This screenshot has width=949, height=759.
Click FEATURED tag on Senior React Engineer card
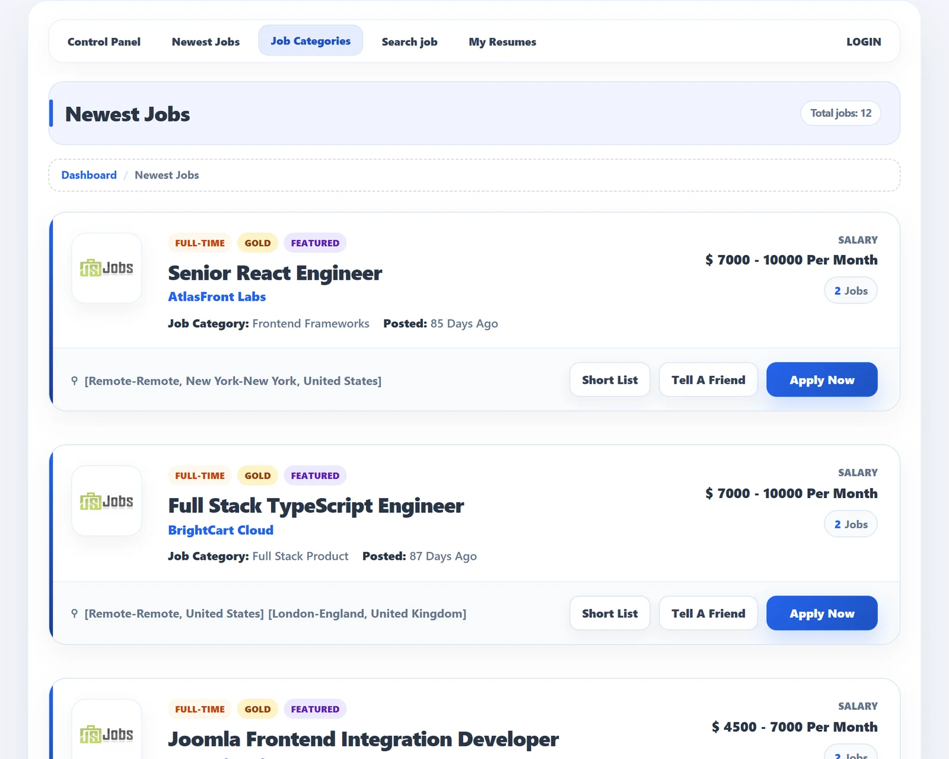(x=315, y=243)
